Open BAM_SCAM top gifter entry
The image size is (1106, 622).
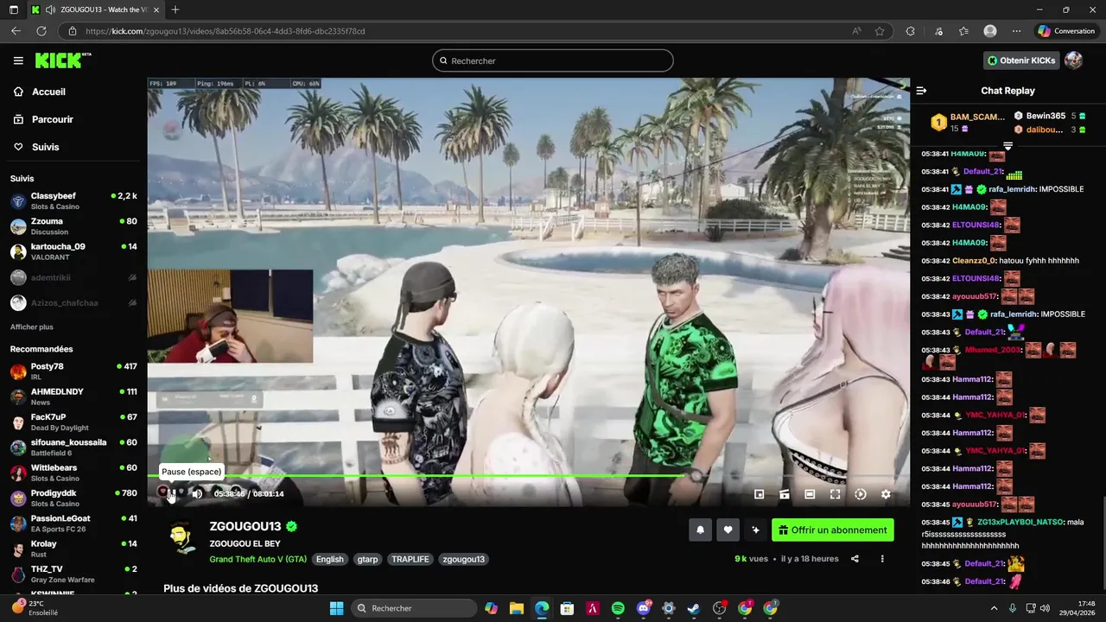968,122
